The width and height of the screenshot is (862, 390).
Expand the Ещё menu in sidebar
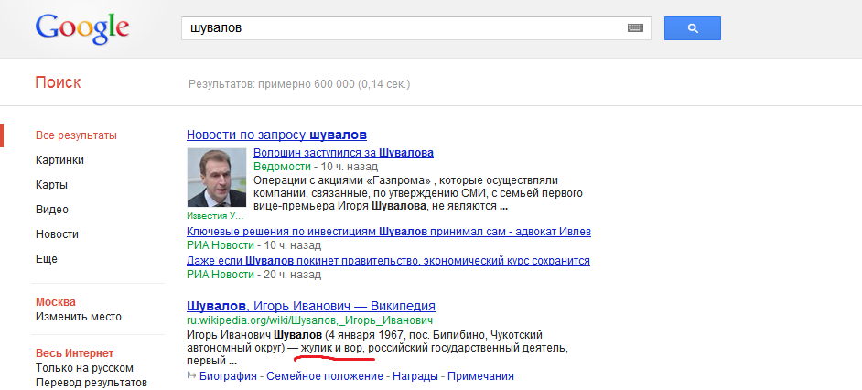coord(47,258)
